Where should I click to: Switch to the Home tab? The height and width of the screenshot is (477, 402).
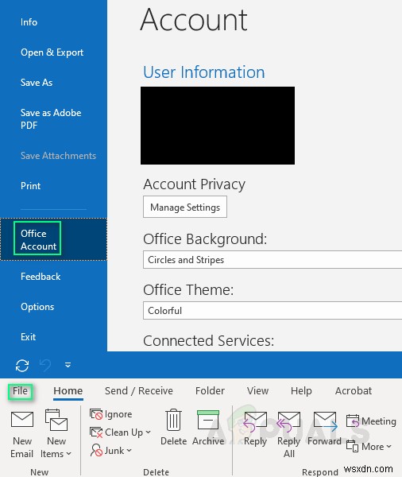click(x=68, y=391)
